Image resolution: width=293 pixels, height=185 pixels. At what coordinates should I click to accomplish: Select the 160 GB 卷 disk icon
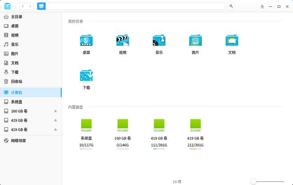[x=123, y=125]
